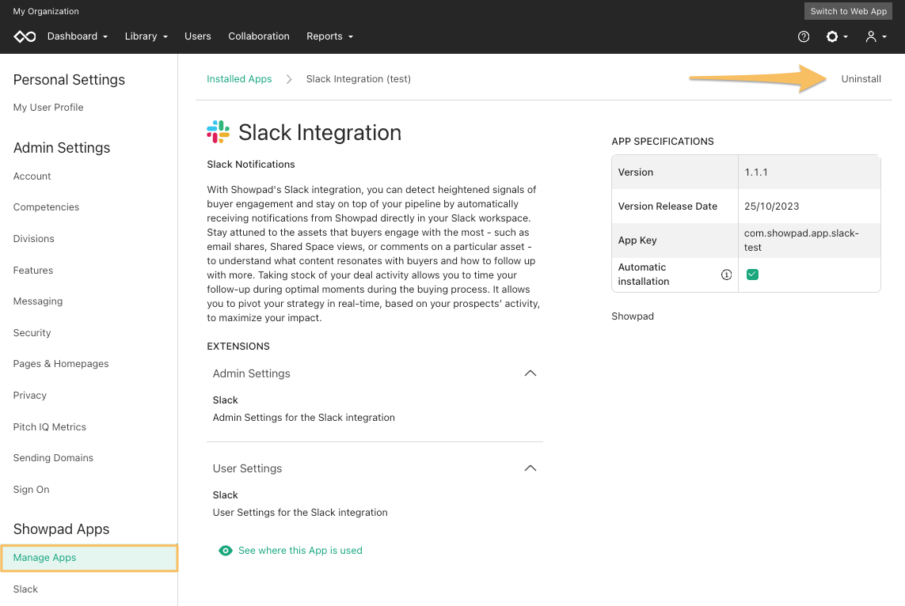Select Manage Apps in sidebar
The height and width of the screenshot is (606, 905).
89,558
